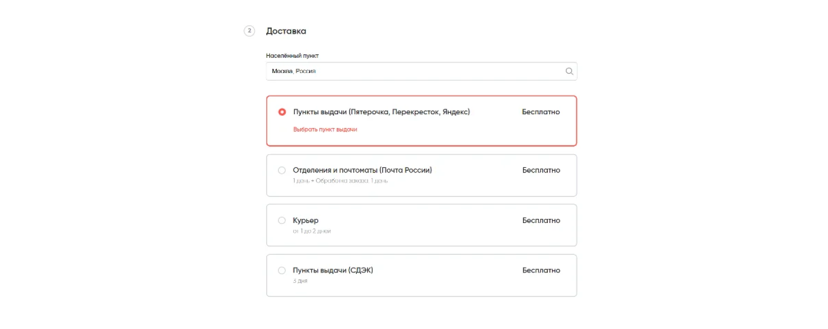
Task: Click Пункты выдачи (Пятерочка, Перекресток, Яндекс) label
Action: (381, 112)
